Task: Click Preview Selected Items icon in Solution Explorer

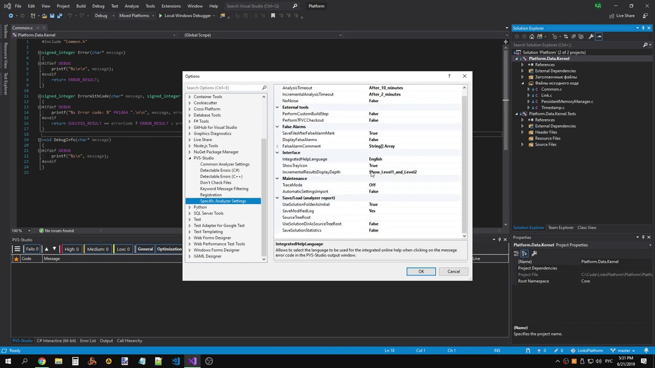Action: click(x=599, y=36)
